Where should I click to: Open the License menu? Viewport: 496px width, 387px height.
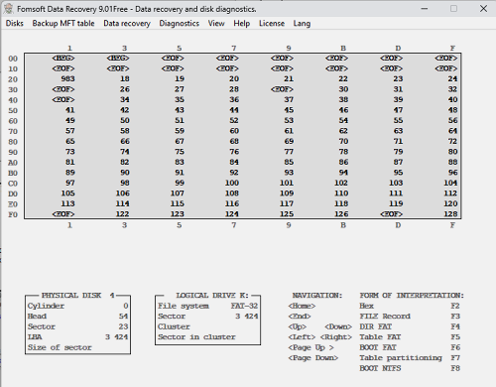272,24
